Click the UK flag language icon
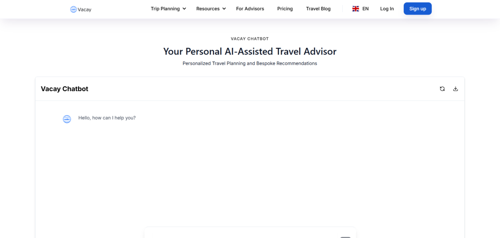This screenshot has width=500, height=238. pyautogui.click(x=355, y=9)
